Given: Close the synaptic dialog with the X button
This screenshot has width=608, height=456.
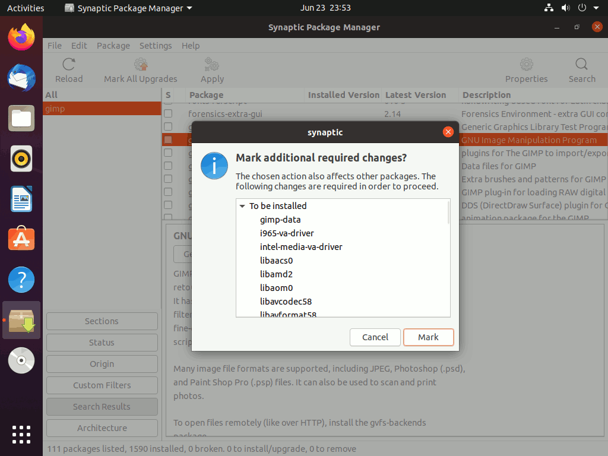Looking at the screenshot, I should 448,132.
